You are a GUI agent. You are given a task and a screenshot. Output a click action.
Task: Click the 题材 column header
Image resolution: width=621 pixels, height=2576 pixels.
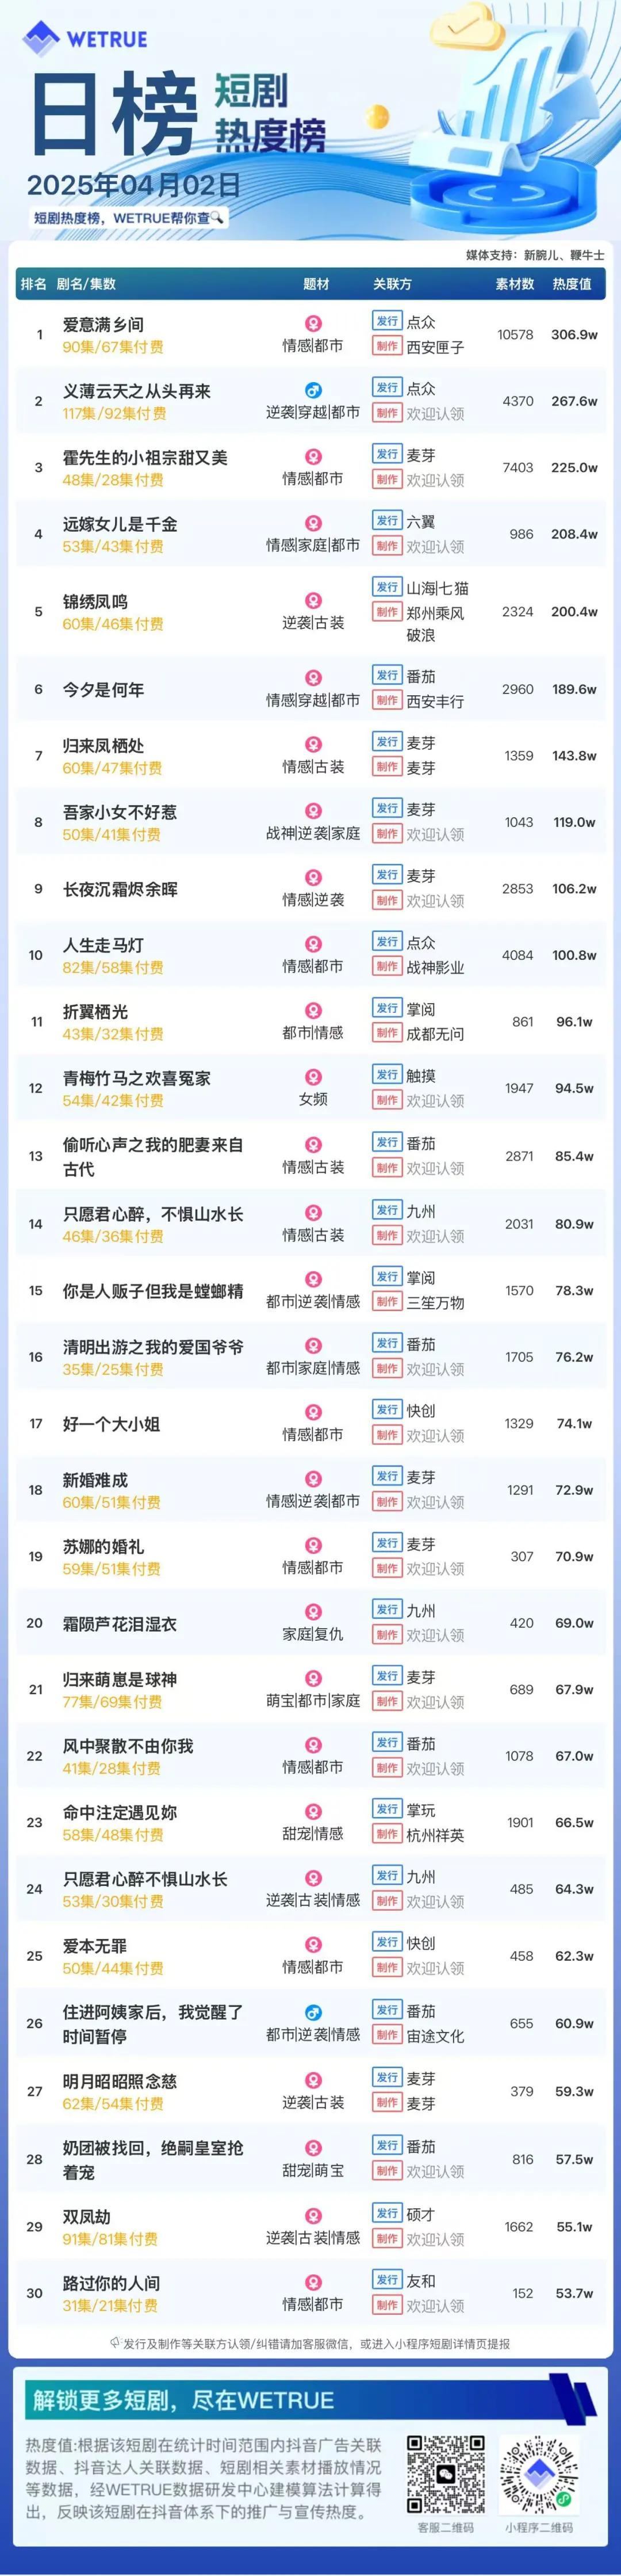pos(316,284)
